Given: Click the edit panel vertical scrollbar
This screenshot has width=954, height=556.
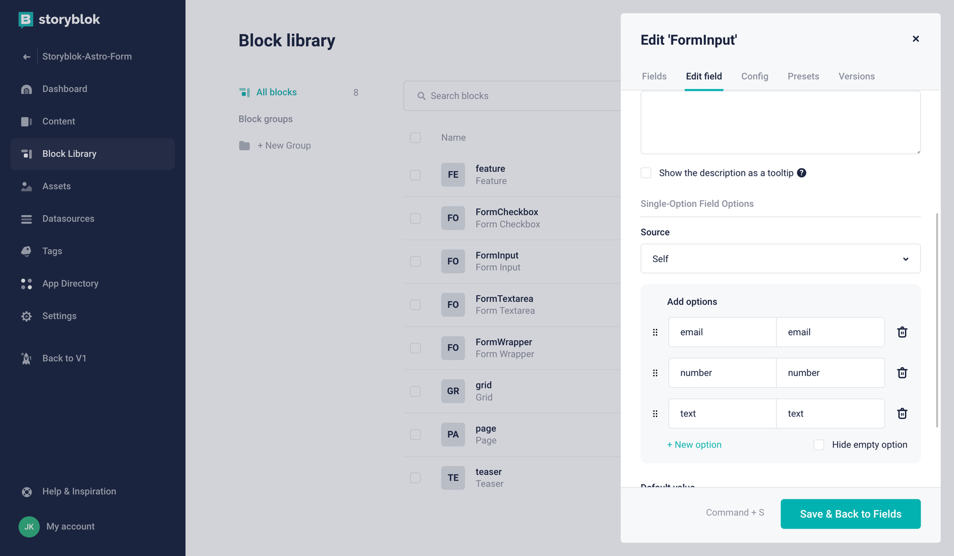Looking at the screenshot, I should click(x=937, y=320).
